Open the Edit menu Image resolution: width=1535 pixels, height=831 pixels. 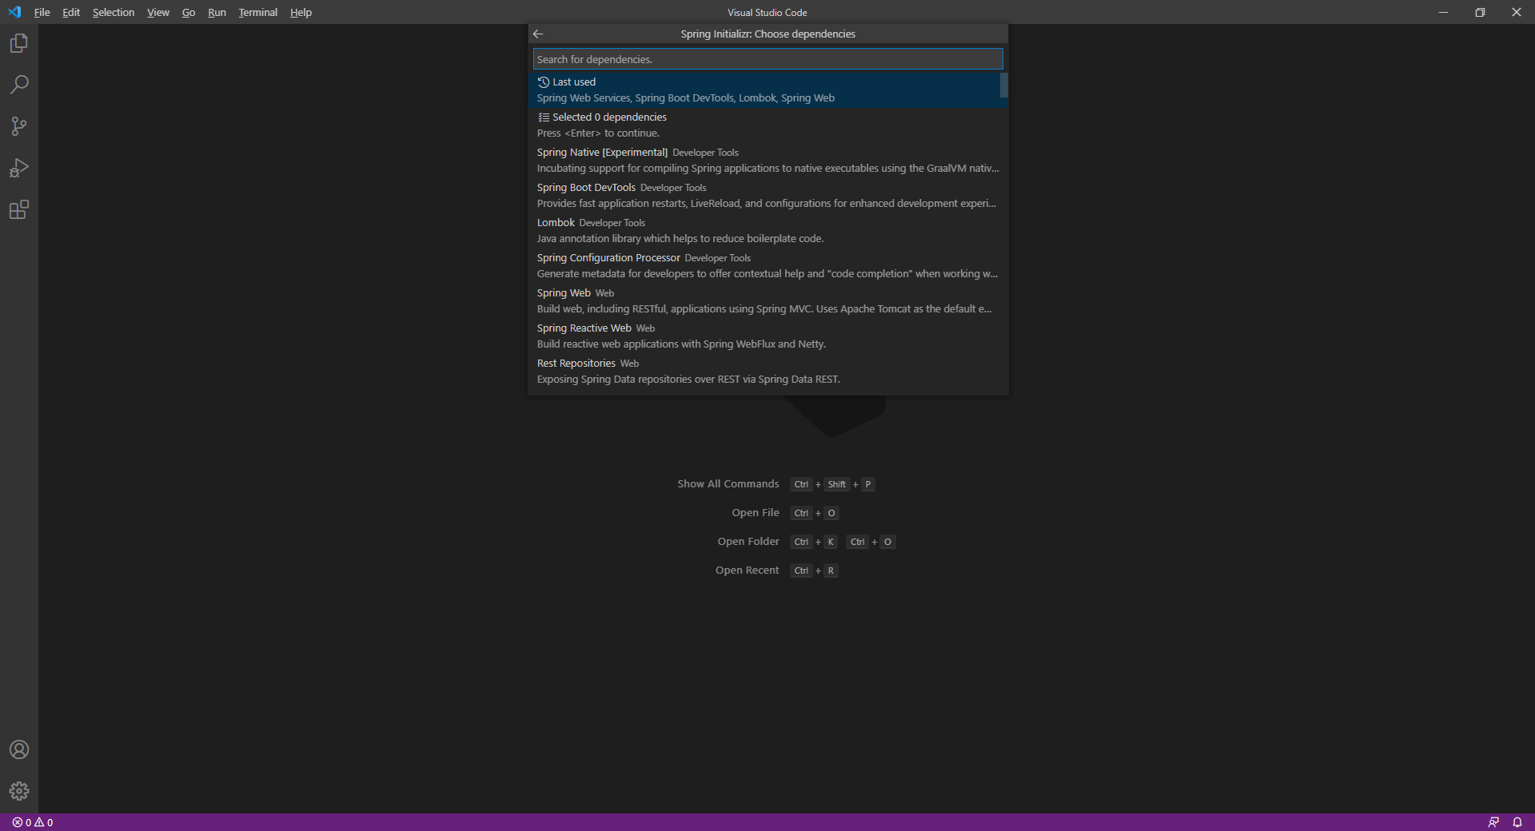pos(71,12)
